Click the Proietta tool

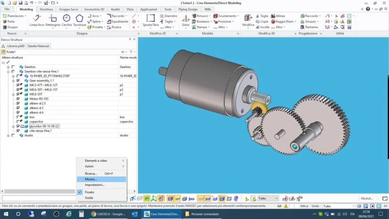coord(96,27)
